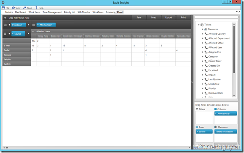
Task: Click the right arrow after Source field
Action: pyautogui.click(x=28, y=34)
